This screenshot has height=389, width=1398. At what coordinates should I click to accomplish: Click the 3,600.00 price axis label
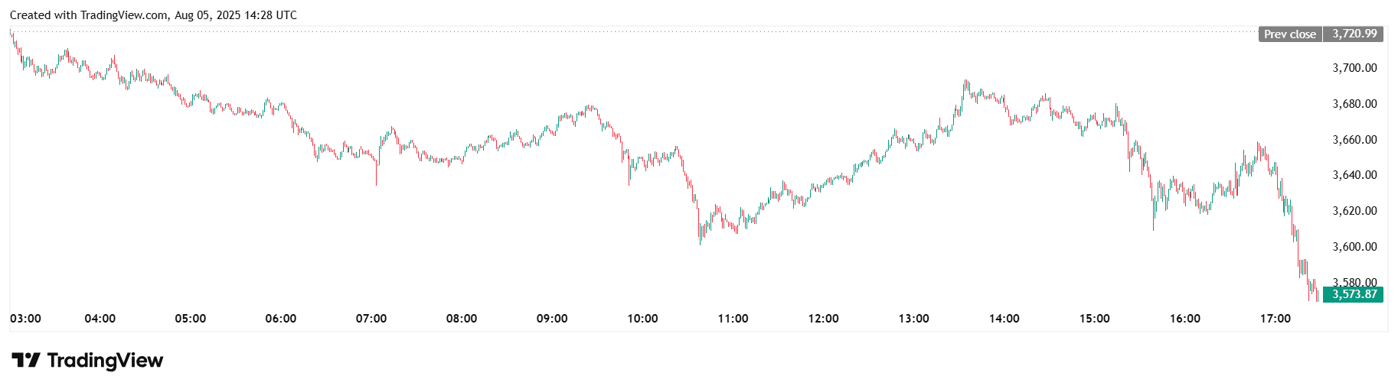[x=1354, y=247]
